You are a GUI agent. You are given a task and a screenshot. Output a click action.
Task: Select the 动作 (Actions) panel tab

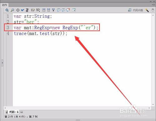[x=4, y=5]
